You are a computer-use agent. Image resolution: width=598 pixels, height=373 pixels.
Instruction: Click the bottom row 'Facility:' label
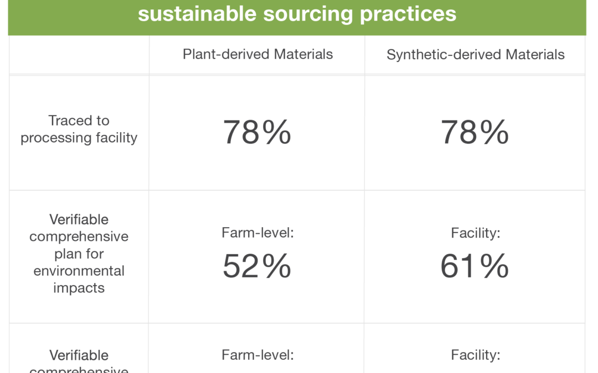(x=475, y=355)
